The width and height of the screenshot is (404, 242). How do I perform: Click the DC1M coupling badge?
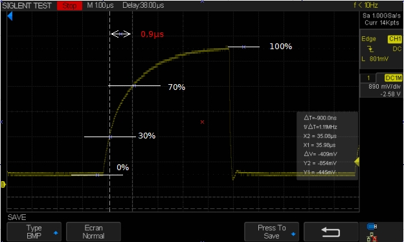393,78
